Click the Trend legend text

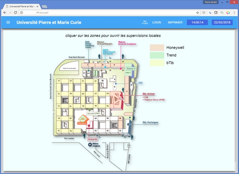[171, 55]
